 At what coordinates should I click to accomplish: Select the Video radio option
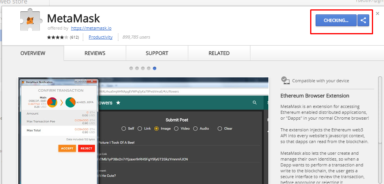[176, 129]
